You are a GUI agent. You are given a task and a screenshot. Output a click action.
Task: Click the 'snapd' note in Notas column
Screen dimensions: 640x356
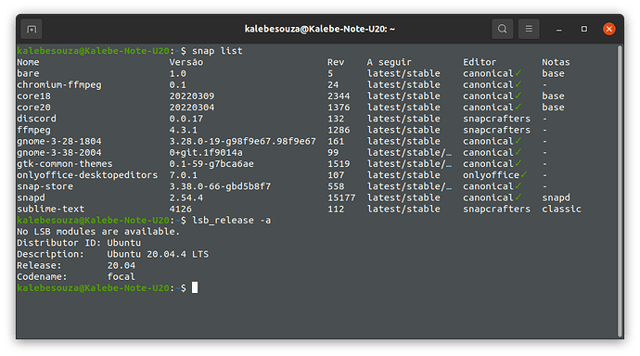tap(556, 197)
